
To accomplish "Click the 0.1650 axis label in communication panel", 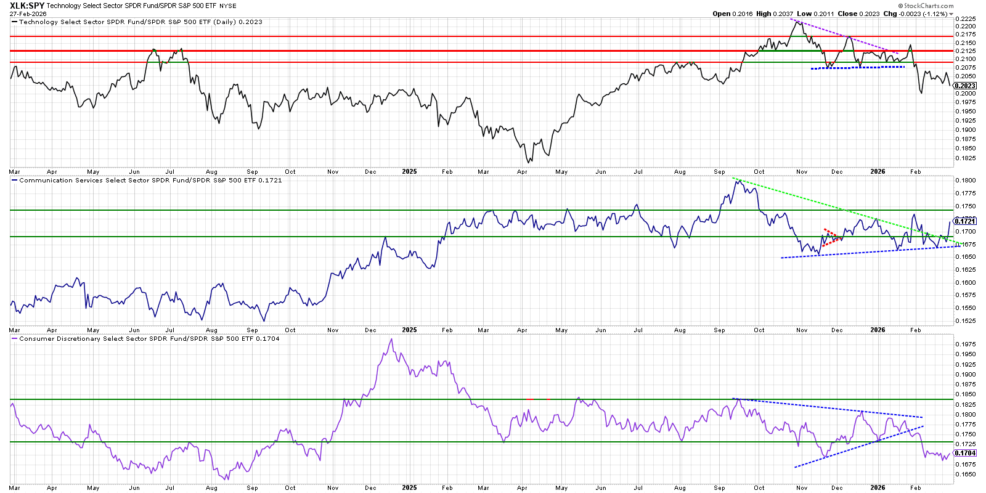I will [x=966, y=257].
